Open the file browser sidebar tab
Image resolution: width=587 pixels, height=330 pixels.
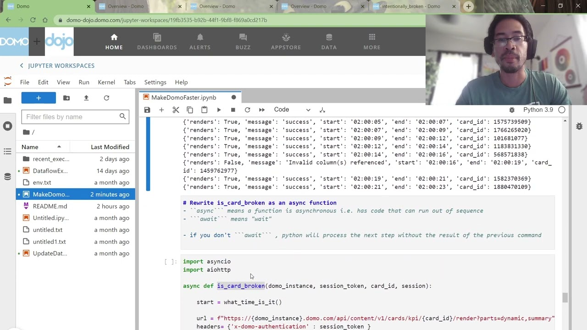(7, 100)
